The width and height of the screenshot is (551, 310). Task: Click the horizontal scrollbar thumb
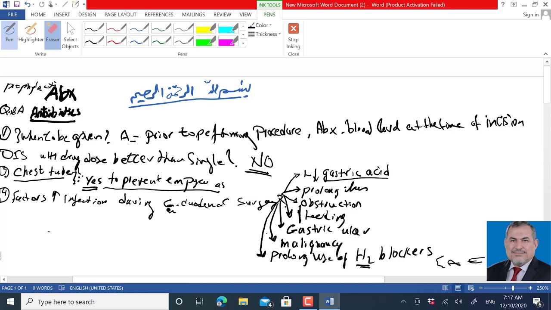click(228, 279)
